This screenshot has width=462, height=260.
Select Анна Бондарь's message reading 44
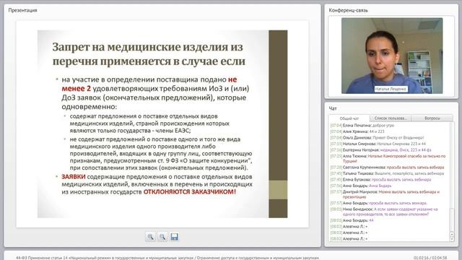[352, 220]
